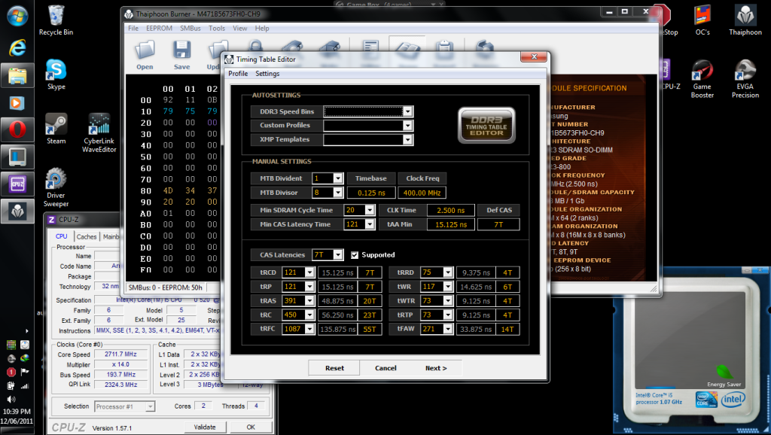The height and width of the screenshot is (435, 771).
Task: Open the View menu in Thaiphoon Burner
Action: (x=240, y=29)
